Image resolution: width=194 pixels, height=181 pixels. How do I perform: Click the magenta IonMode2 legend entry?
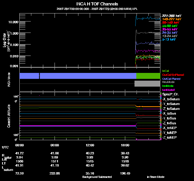pos(168,89)
